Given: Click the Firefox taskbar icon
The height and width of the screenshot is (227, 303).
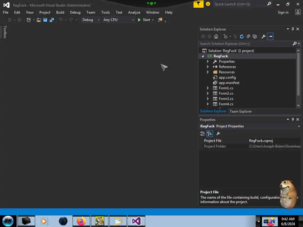Looking at the screenshot, I should (x=81, y=221).
